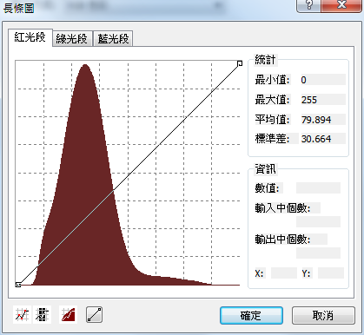The image size is (364, 335).
Task: Confirm with the 確定 button
Action: tap(251, 315)
